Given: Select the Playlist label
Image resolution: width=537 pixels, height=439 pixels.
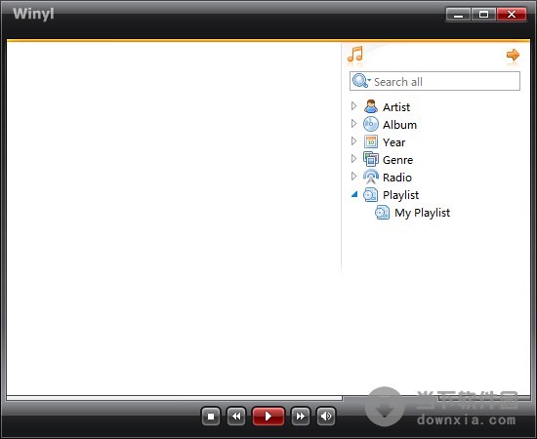Looking at the screenshot, I should (x=400, y=195).
